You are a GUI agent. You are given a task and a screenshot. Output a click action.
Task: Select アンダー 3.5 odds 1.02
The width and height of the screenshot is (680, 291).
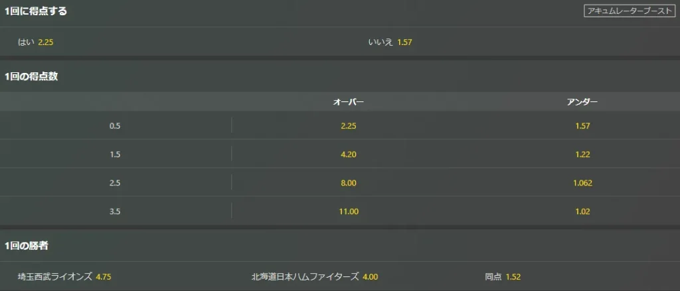pyautogui.click(x=583, y=211)
